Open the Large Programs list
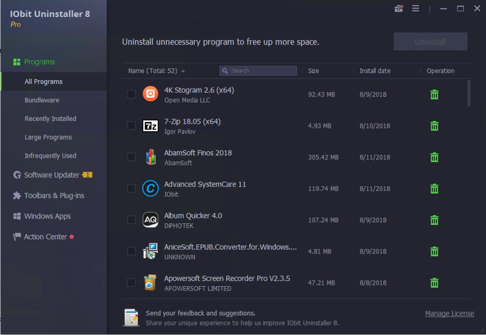486x335 pixels. tap(48, 137)
